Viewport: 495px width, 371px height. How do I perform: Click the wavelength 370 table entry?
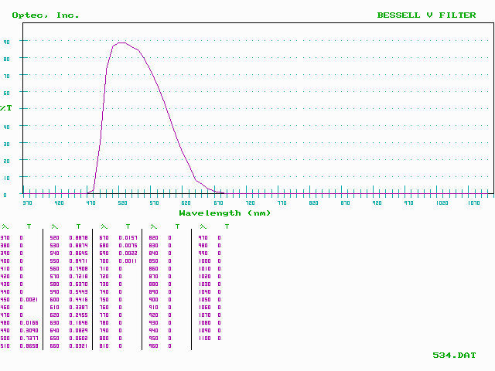pos(5,237)
